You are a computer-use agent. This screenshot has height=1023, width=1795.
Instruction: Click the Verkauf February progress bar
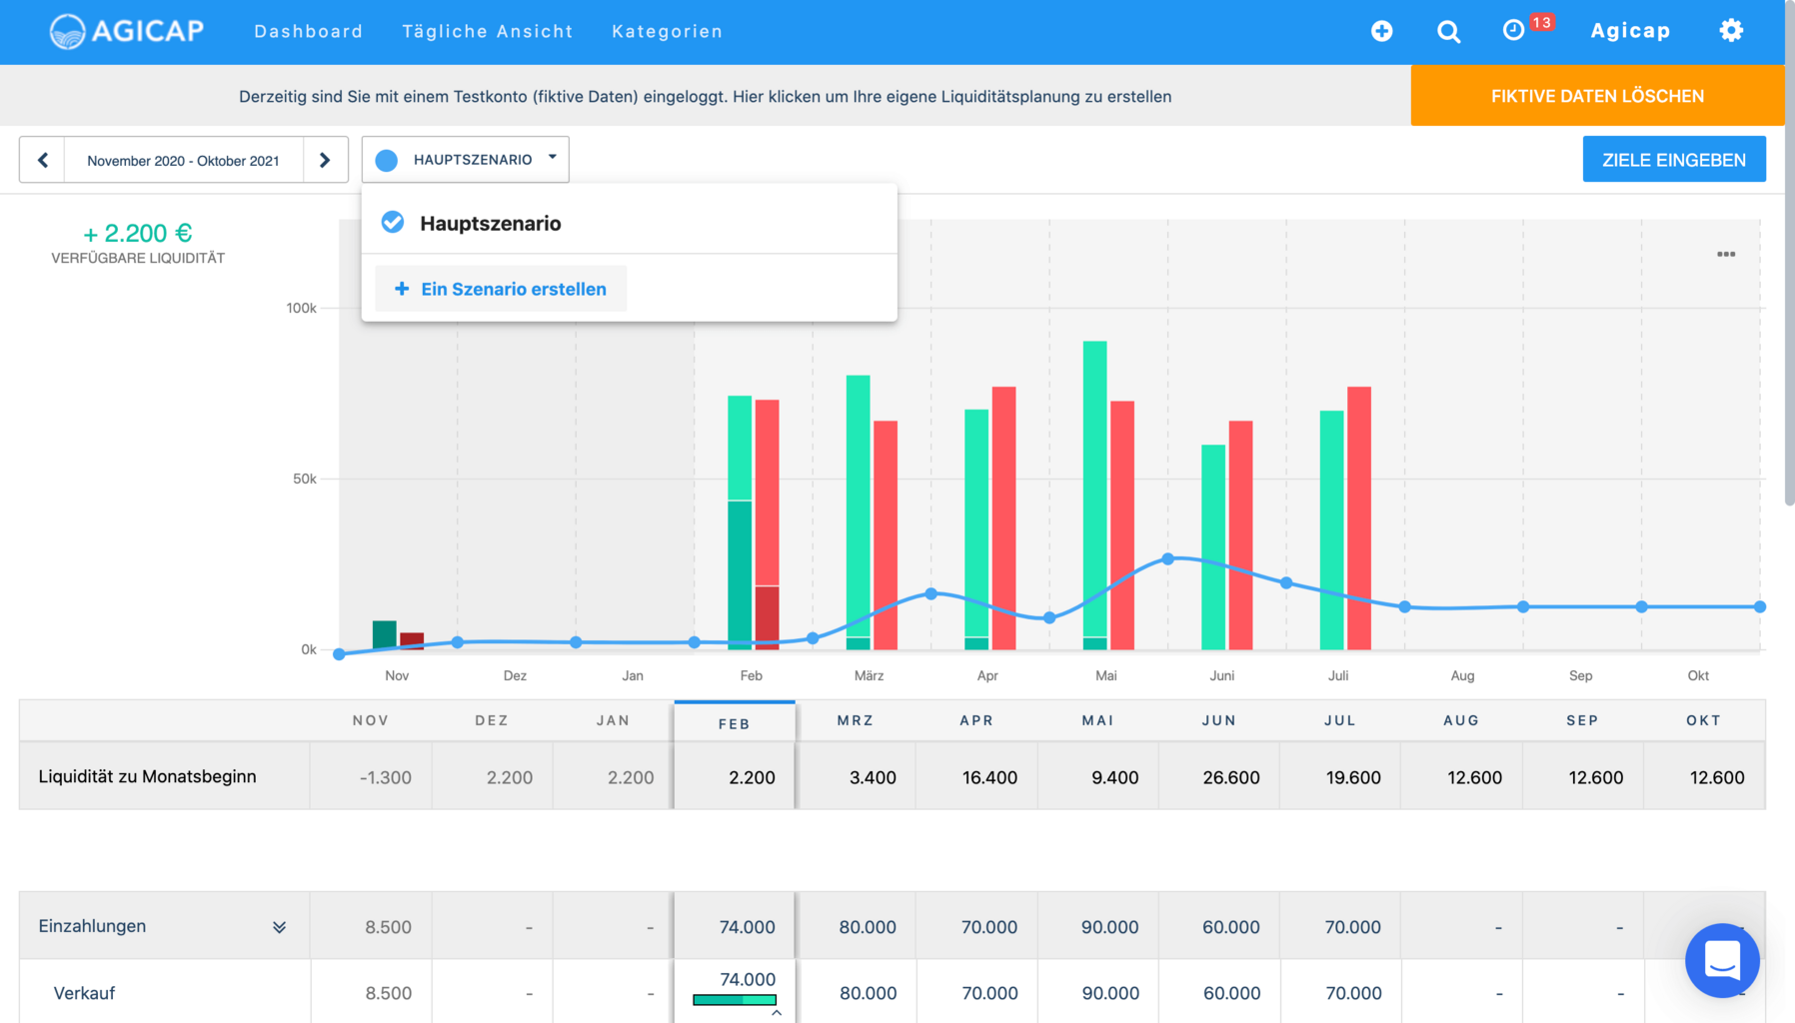(735, 1000)
